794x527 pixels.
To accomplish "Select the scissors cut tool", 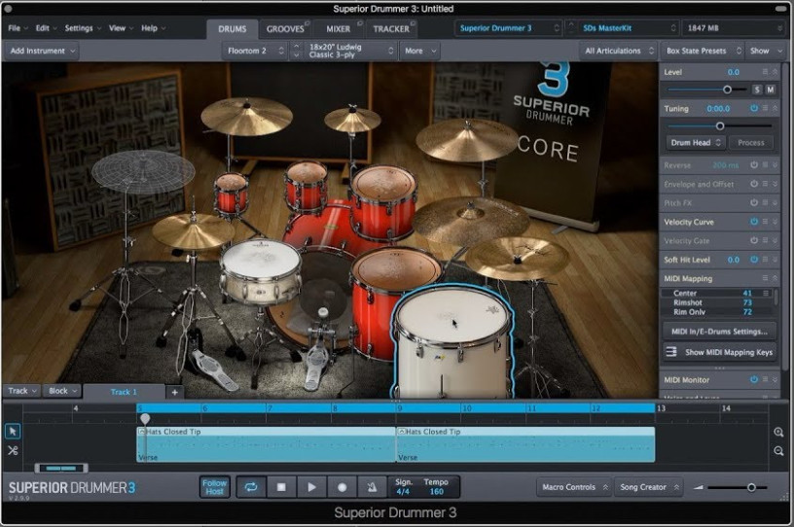I will pyautogui.click(x=13, y=450).
